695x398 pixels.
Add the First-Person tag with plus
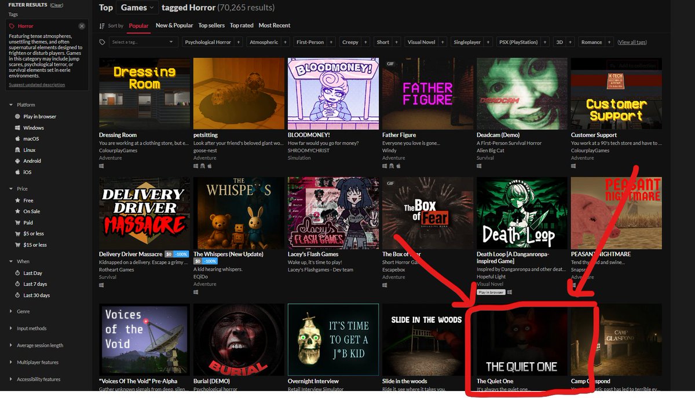click(331, 42)
